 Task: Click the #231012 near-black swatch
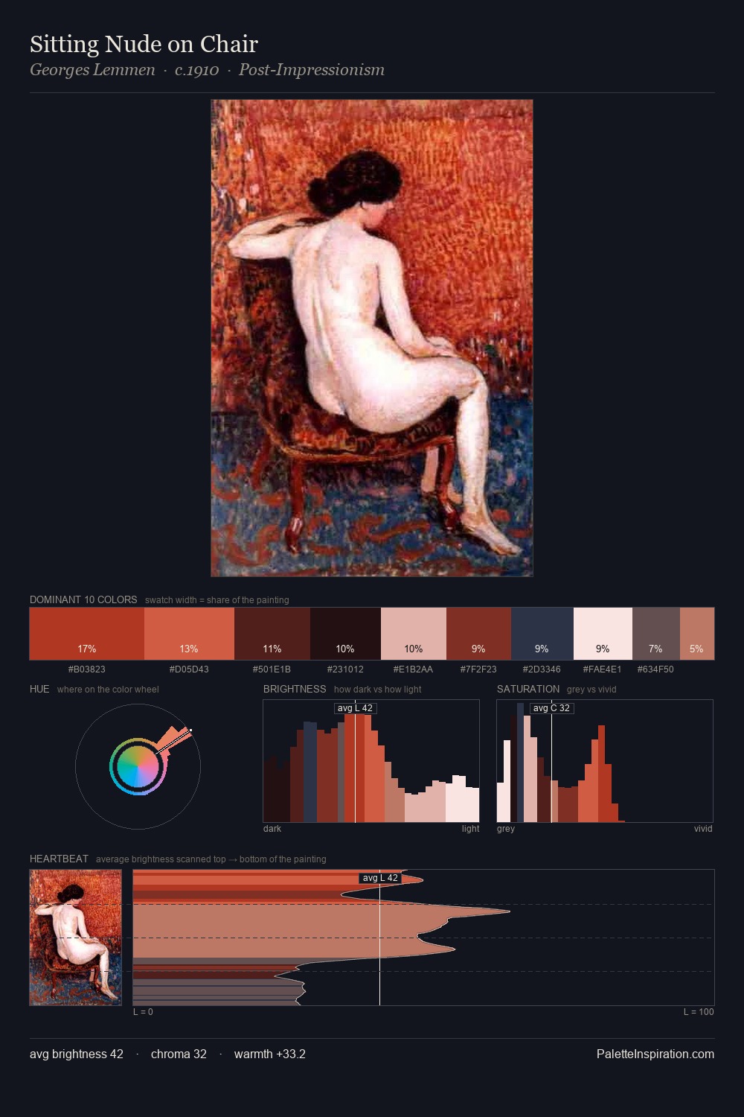point(345,634)
